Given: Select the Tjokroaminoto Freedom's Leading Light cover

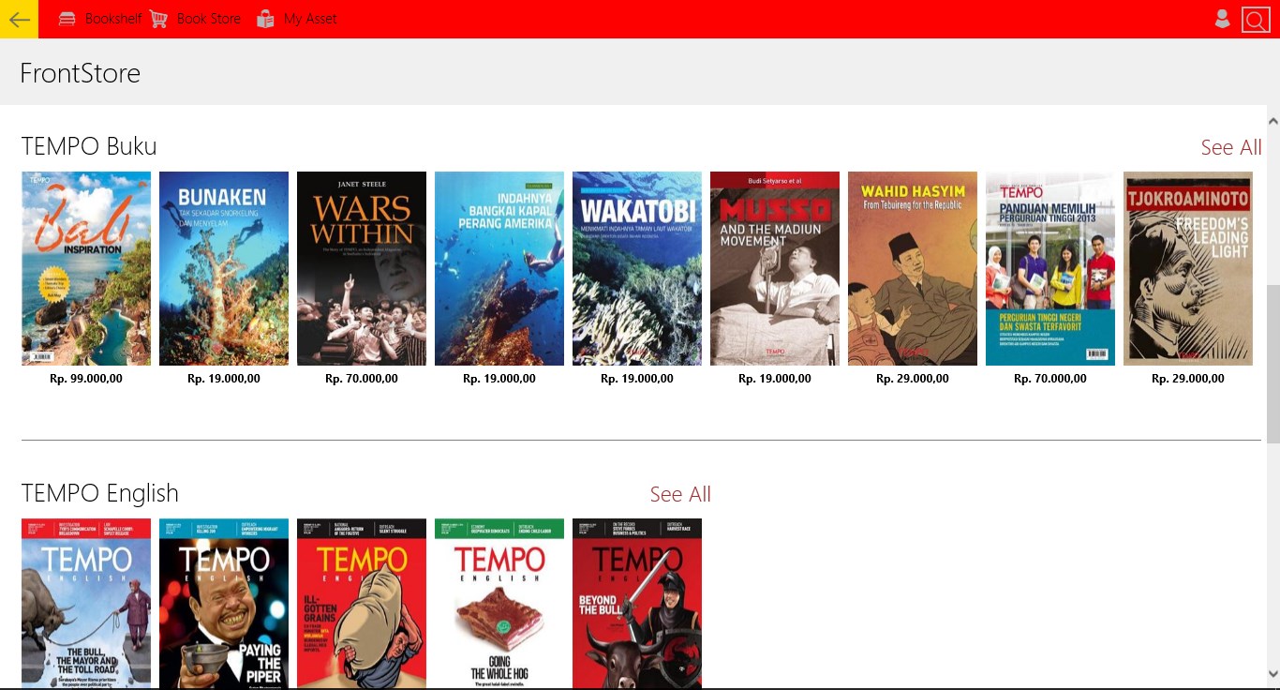Looking at the screenshot, I should coord(1188,268).
